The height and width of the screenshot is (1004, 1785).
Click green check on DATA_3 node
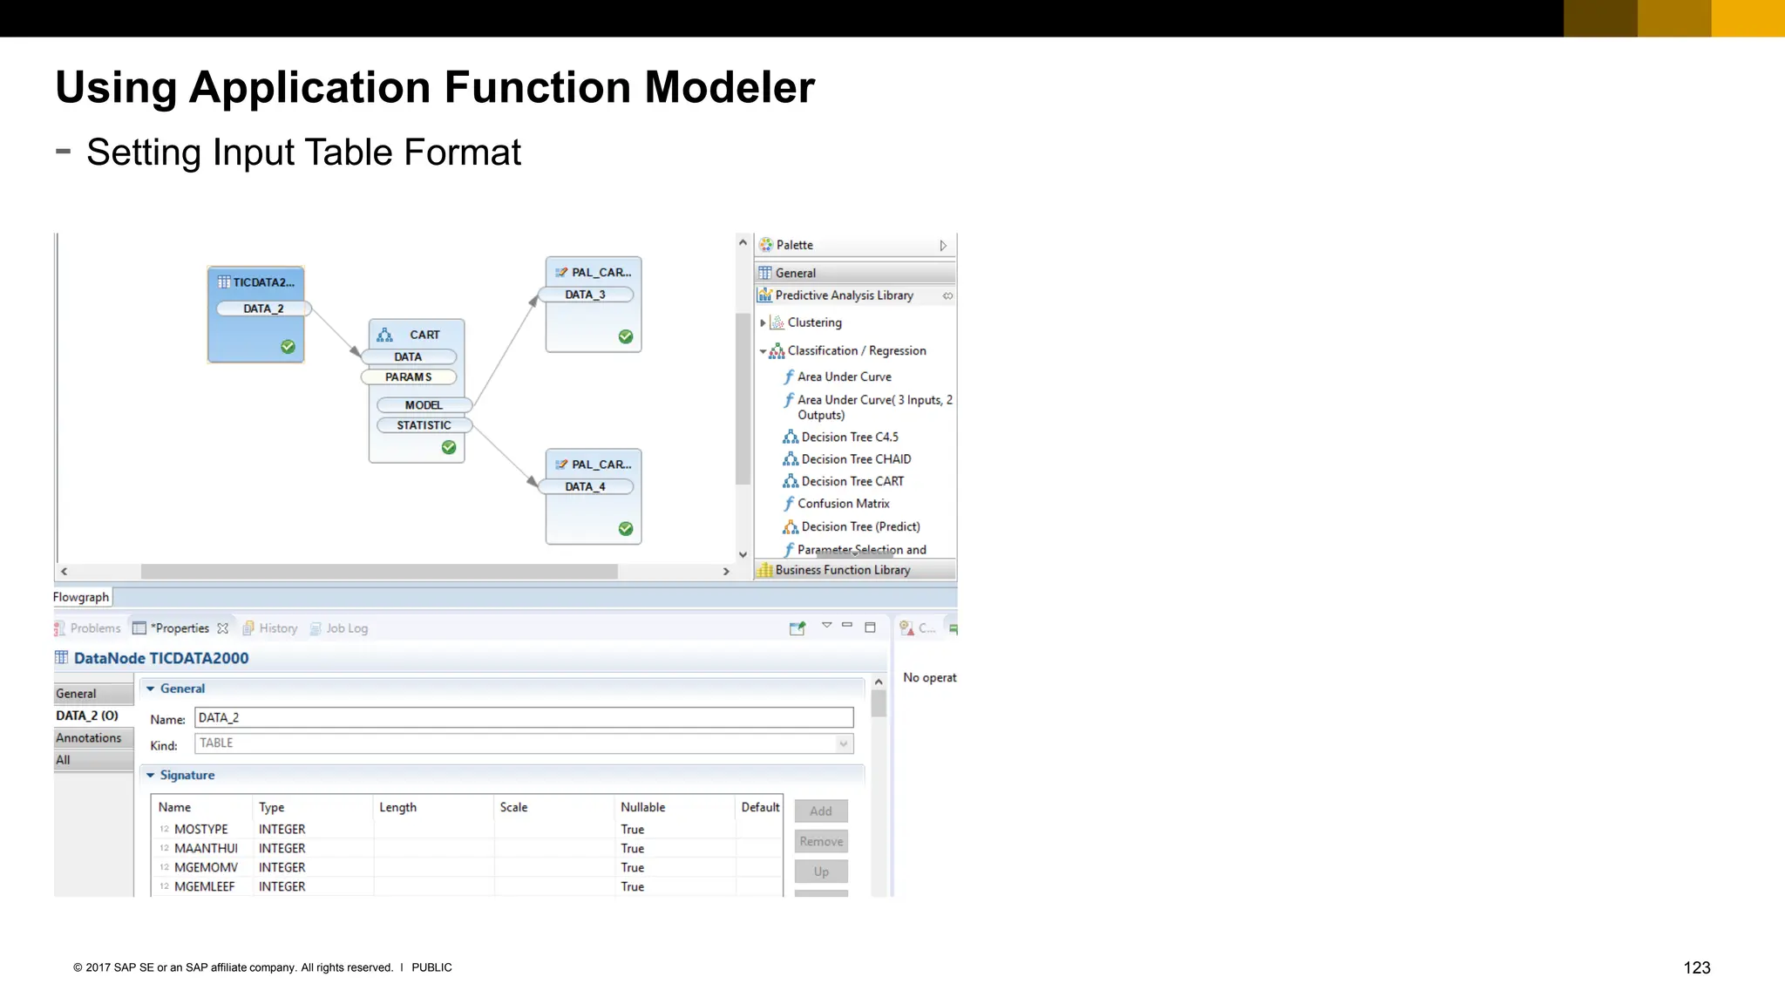(626, 336)
